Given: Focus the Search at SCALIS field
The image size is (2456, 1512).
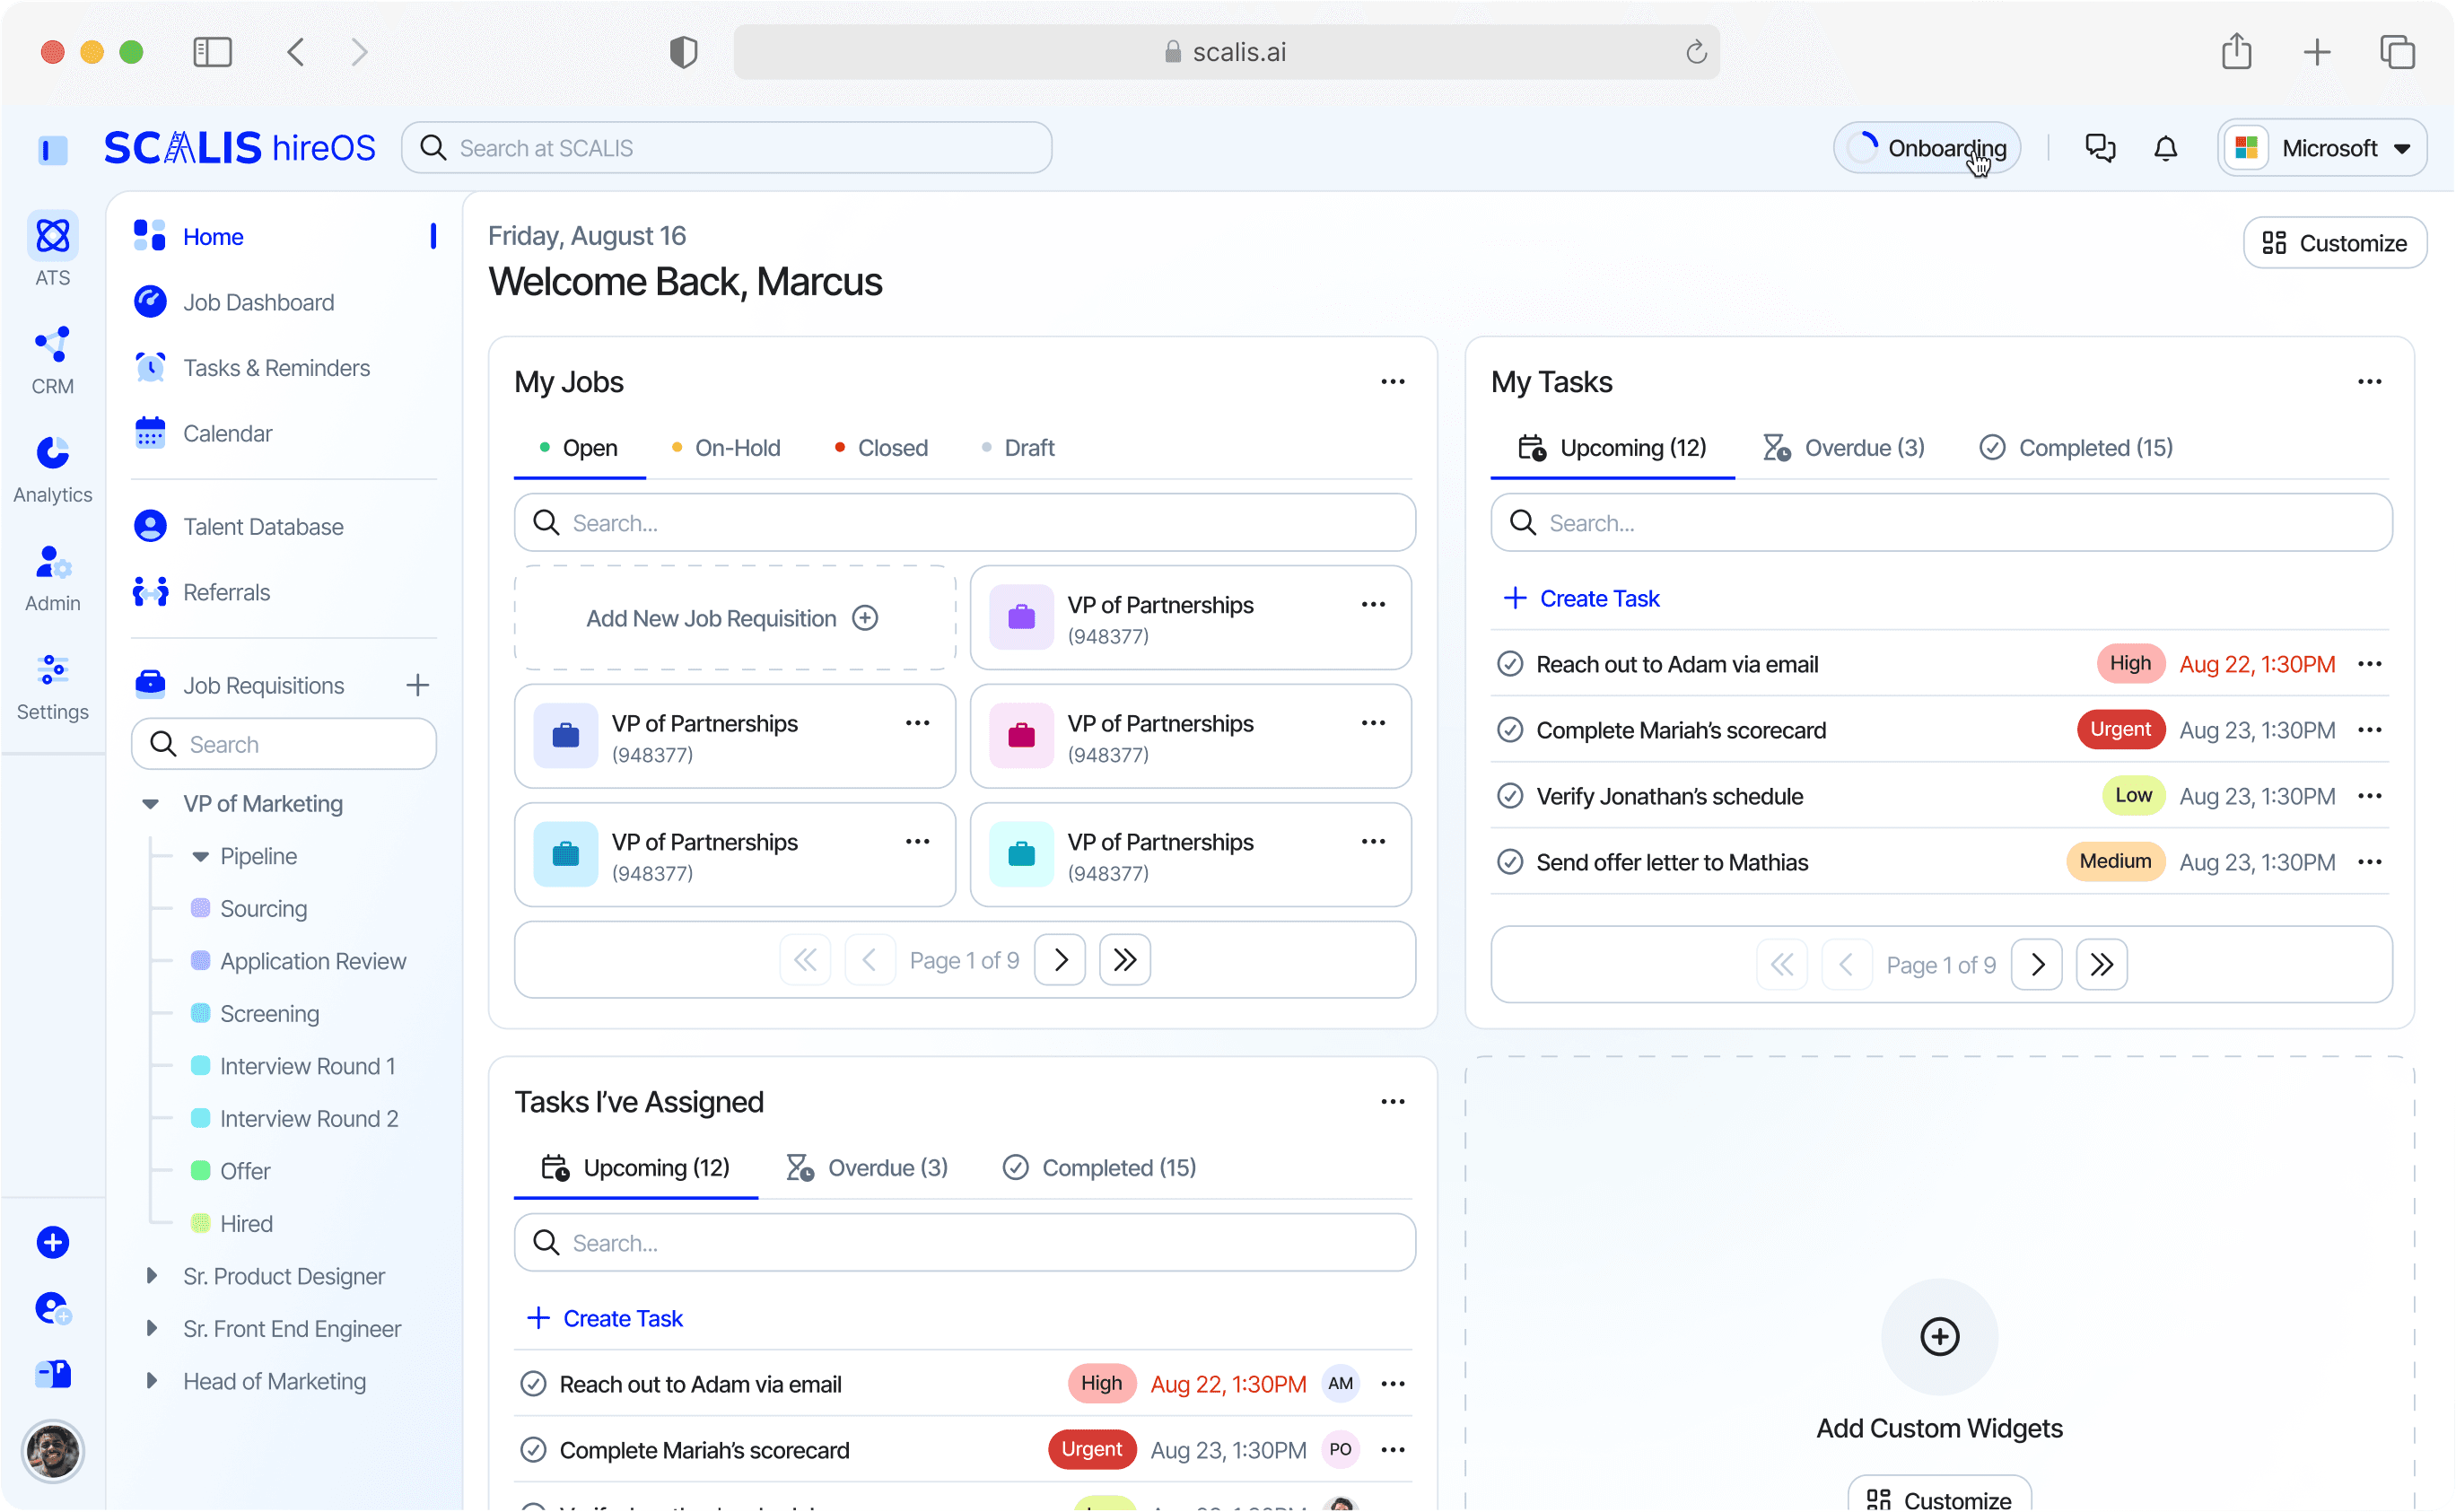Looking at the screenshot, I should click(726, 148).
